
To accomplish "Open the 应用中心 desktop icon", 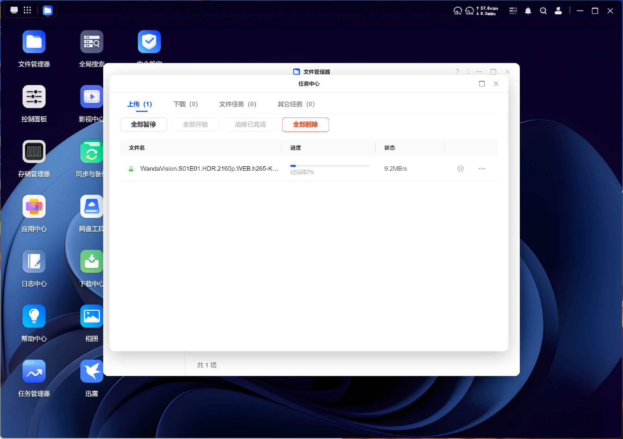I will [34, 206].
